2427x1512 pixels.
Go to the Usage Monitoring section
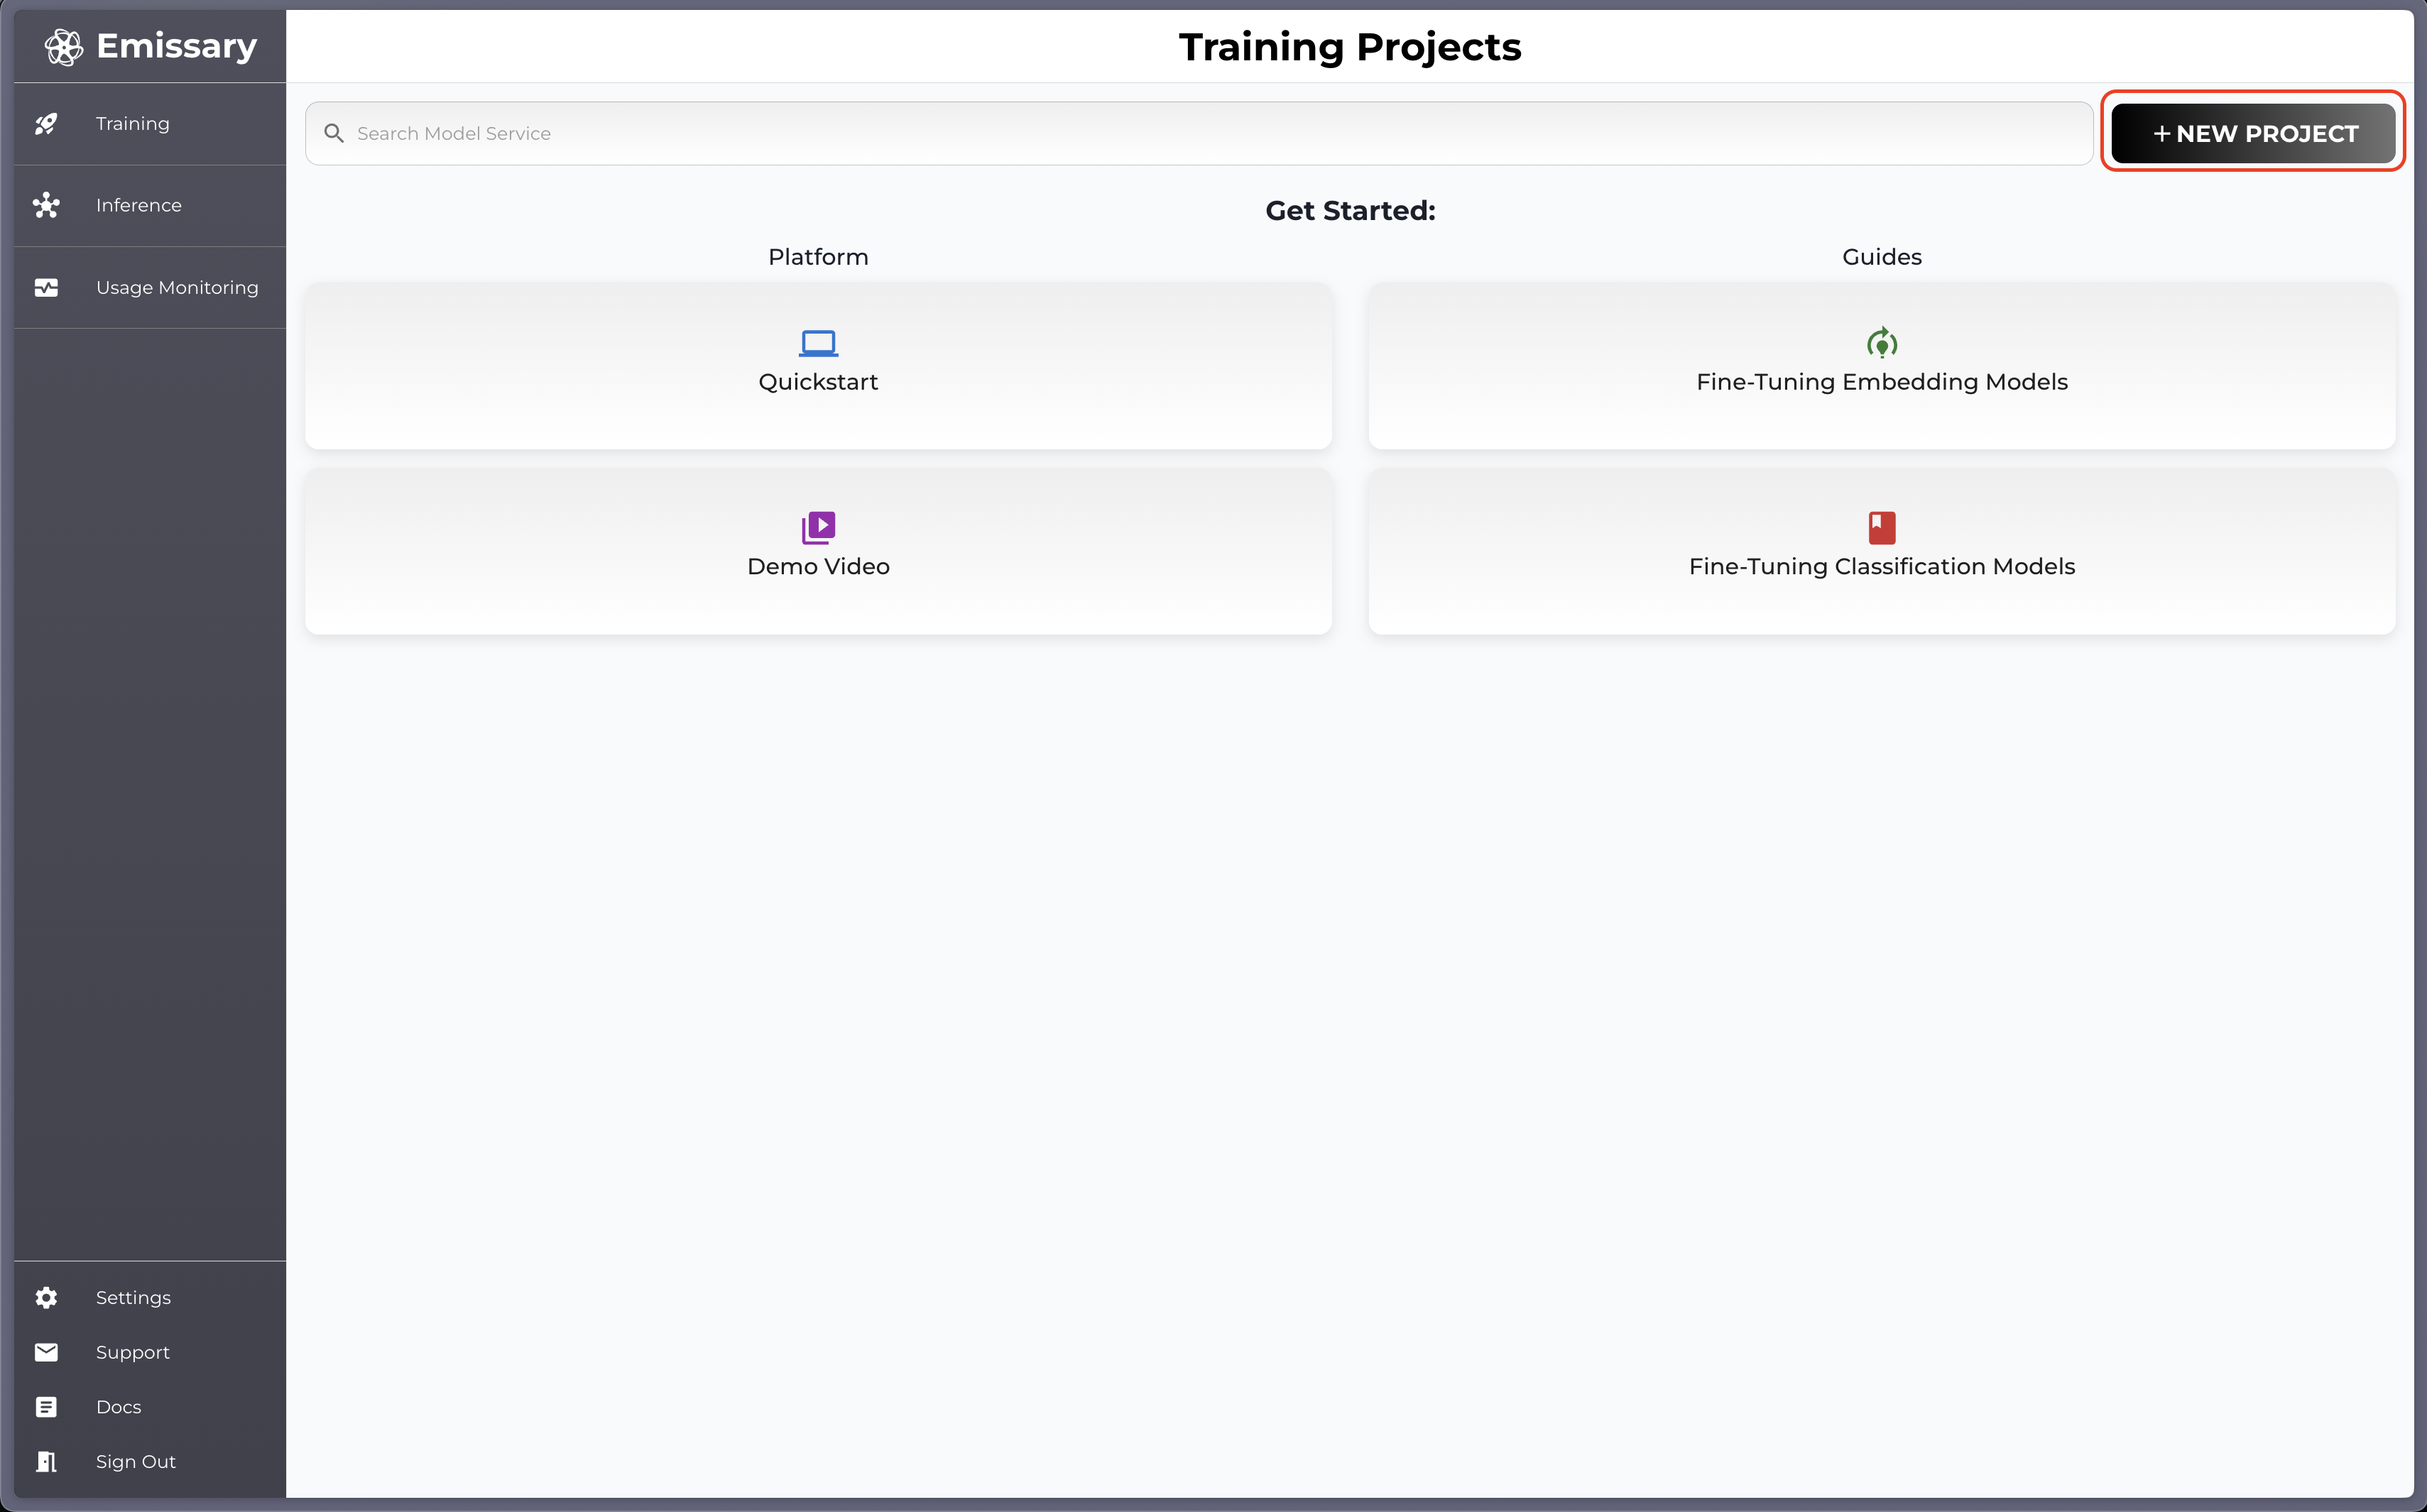177,288
